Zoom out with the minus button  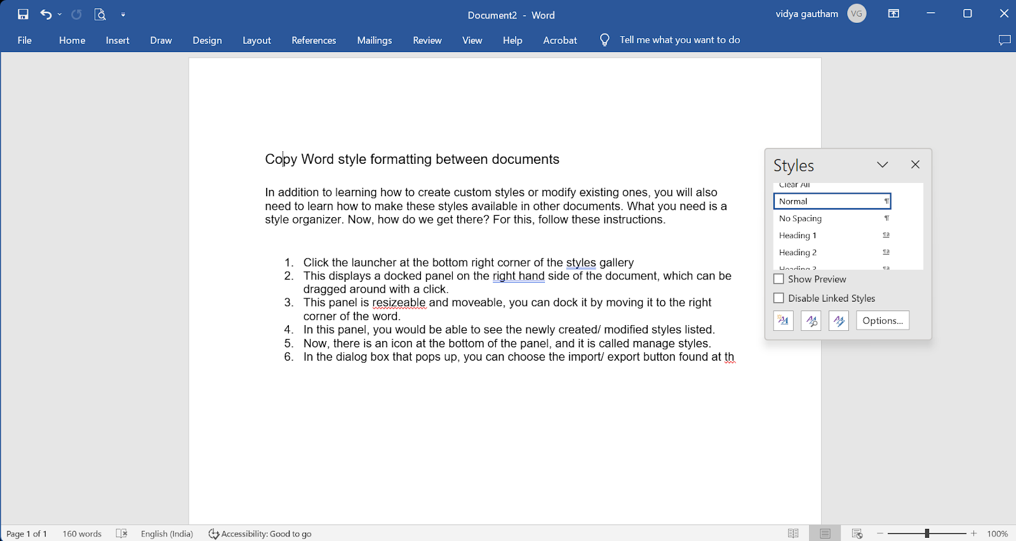[x=880, y=533]
